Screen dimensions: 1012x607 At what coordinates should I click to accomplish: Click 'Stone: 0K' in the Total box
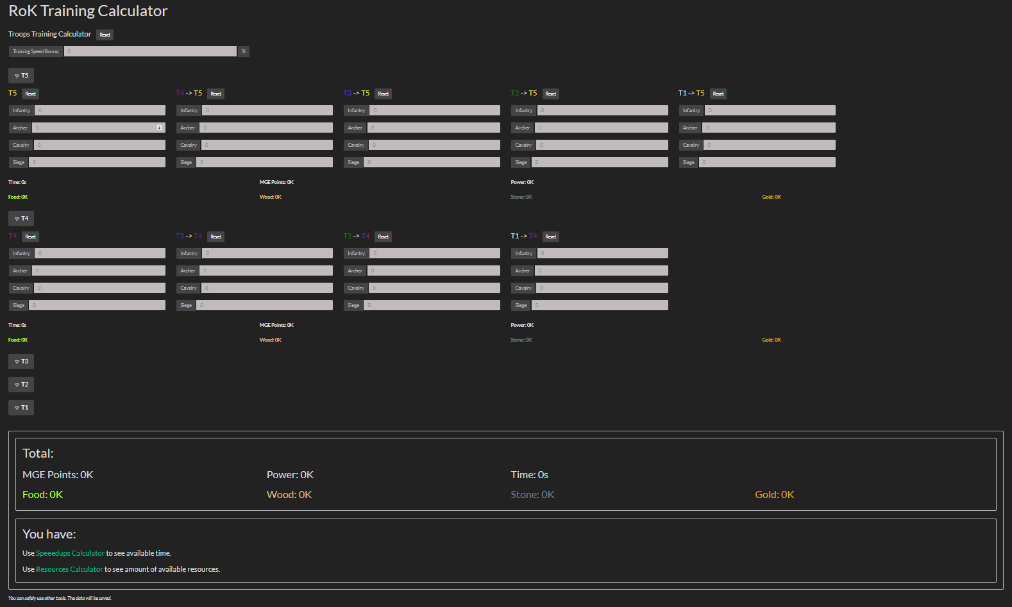pos(532,495)
